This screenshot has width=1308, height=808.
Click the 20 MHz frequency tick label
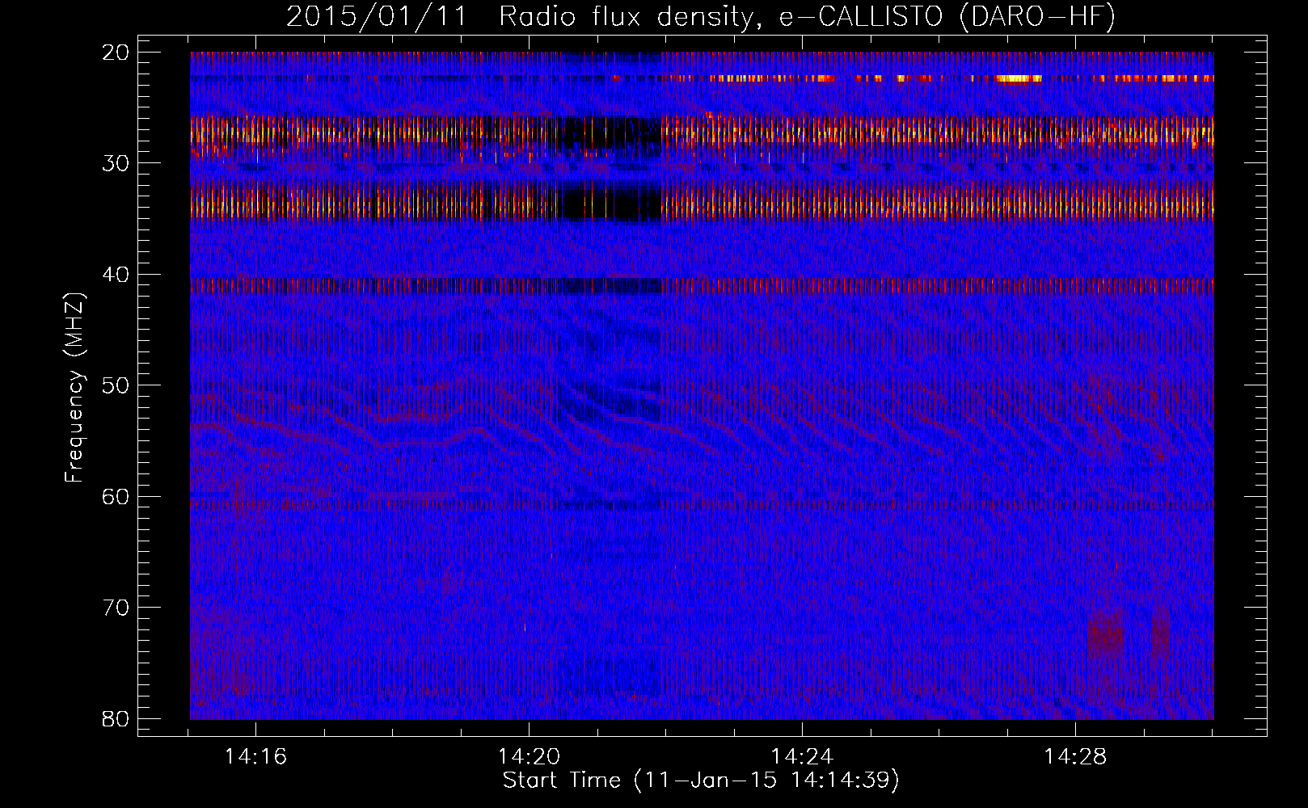(116, 53)
